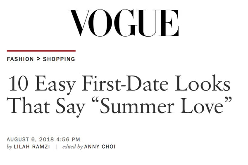Open the SHOPPING breadcrumb link
This screenshot has width=248, height=165.
(59, 59)
